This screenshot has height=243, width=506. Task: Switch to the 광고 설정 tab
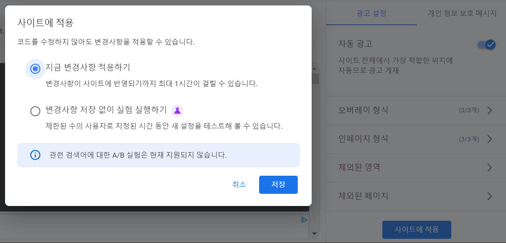[371, 13]
